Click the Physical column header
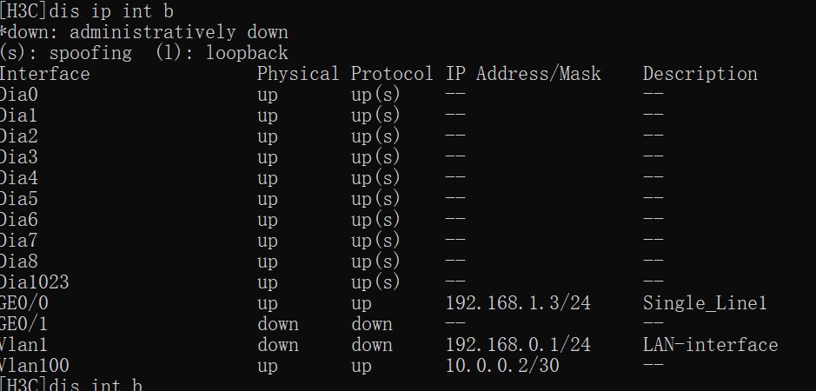This screenshot has height=391, width=816. [297, 74]
